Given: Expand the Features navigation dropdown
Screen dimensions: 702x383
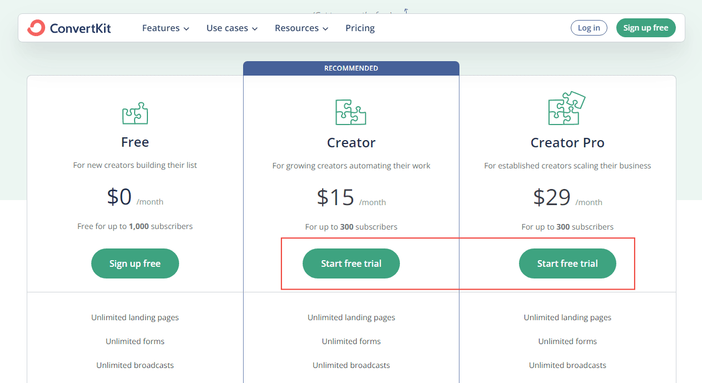Looking at the screenshot, I should (165, 28).
